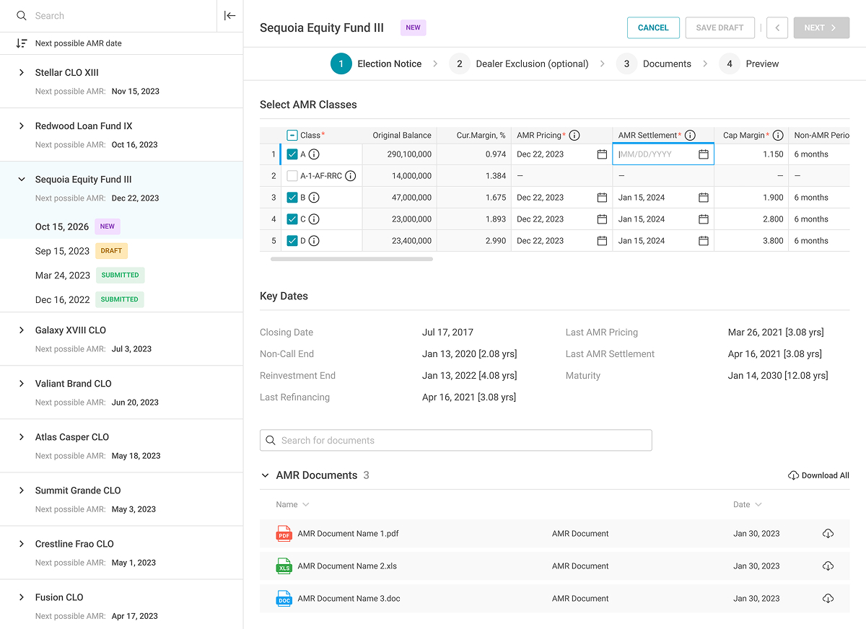Open calendar for Class A AMR Pricing
Viewport: 866px width, 629px height.
coord(602,154)
